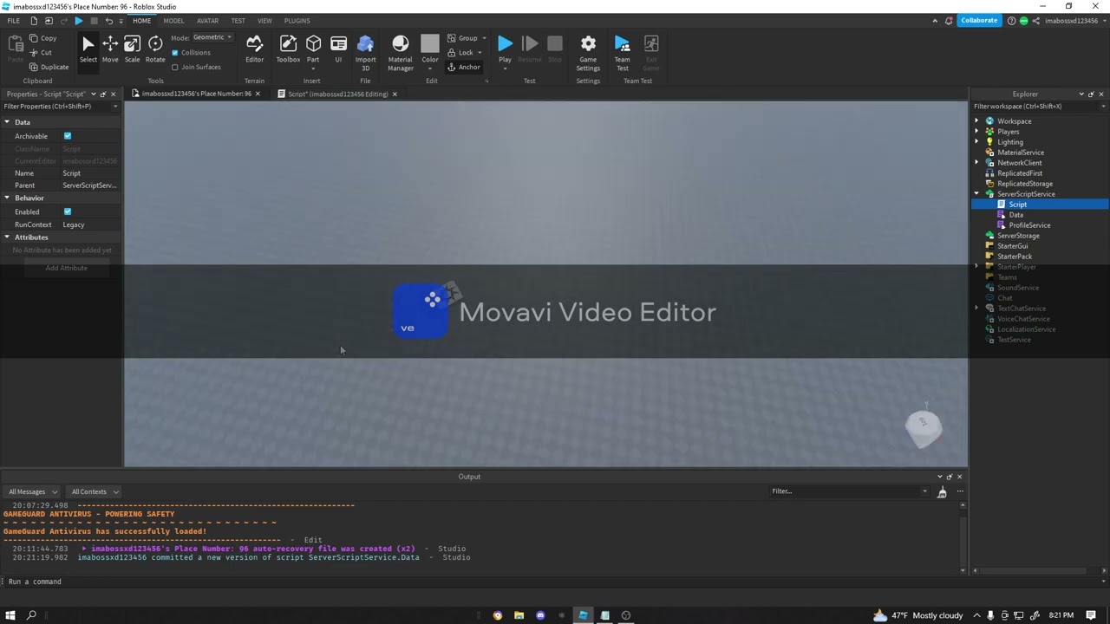Open the Toolbox panel

click(x=288, y=49)
